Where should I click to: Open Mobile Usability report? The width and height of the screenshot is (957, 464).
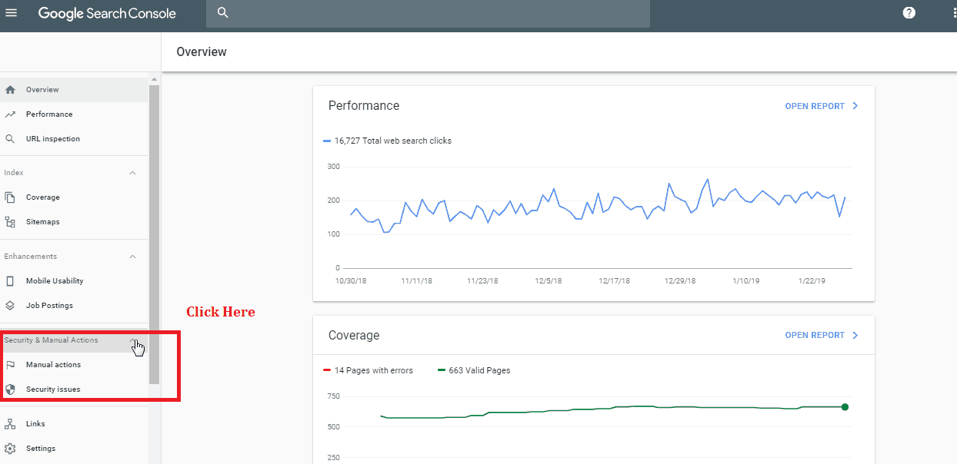click(74, 281)
